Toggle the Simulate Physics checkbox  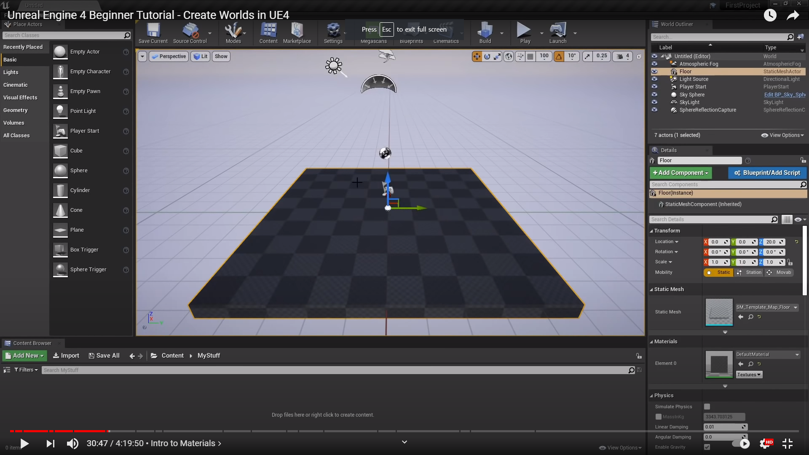click(x=707, y=407)
